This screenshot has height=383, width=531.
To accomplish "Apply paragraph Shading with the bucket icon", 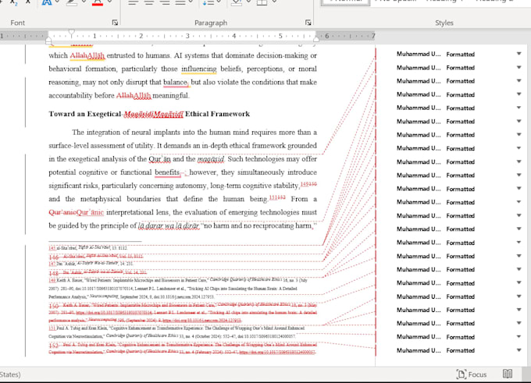I will click(236, 2).
